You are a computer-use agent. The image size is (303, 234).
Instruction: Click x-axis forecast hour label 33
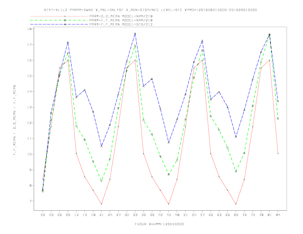[135, 215]
